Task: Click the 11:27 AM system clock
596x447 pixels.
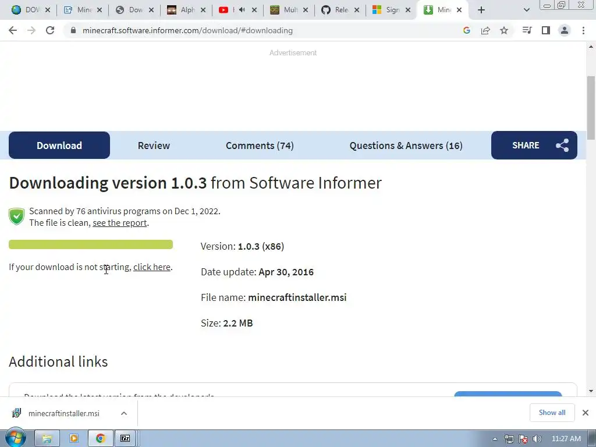Action: (x=566, y=439)
